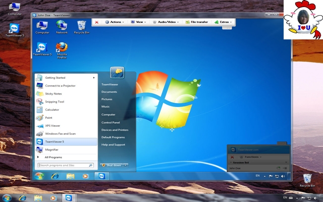Open Help and Support
Viewport: 323px width, 202px height.
(x=113, y=145)
